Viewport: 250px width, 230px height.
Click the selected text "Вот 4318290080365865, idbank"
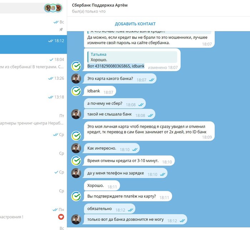(x=116, y=66)
